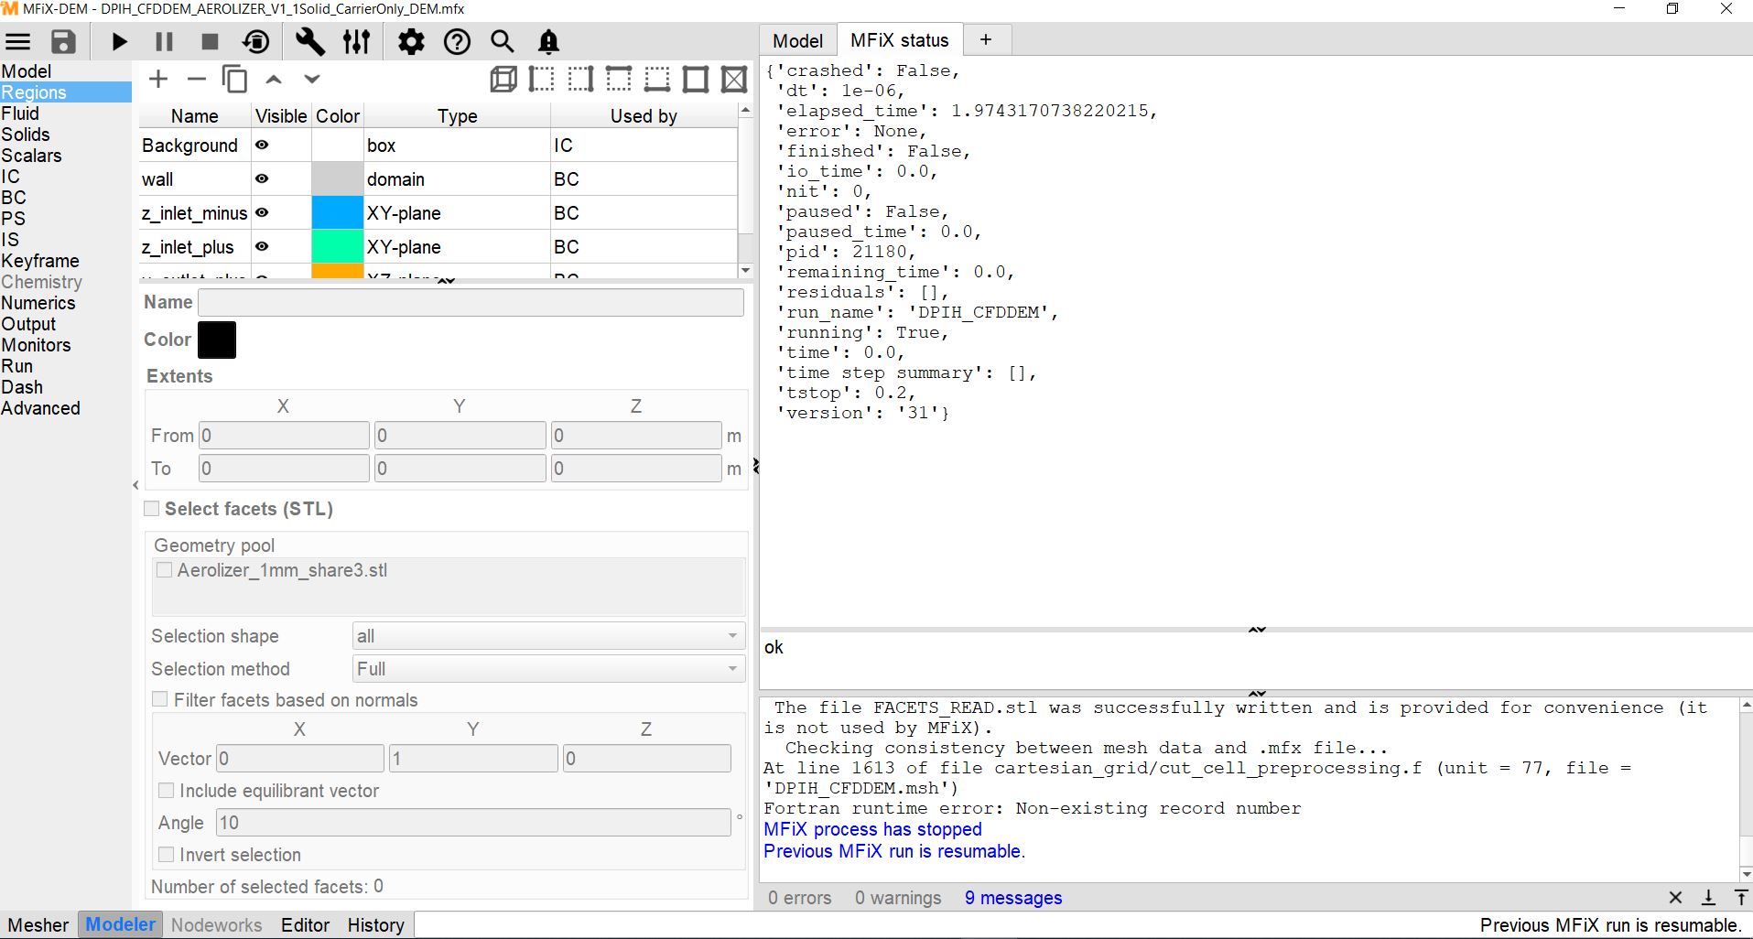The image size is (1753, 939).
Task: Open the Settings gear icon
Action: [411, 42]
